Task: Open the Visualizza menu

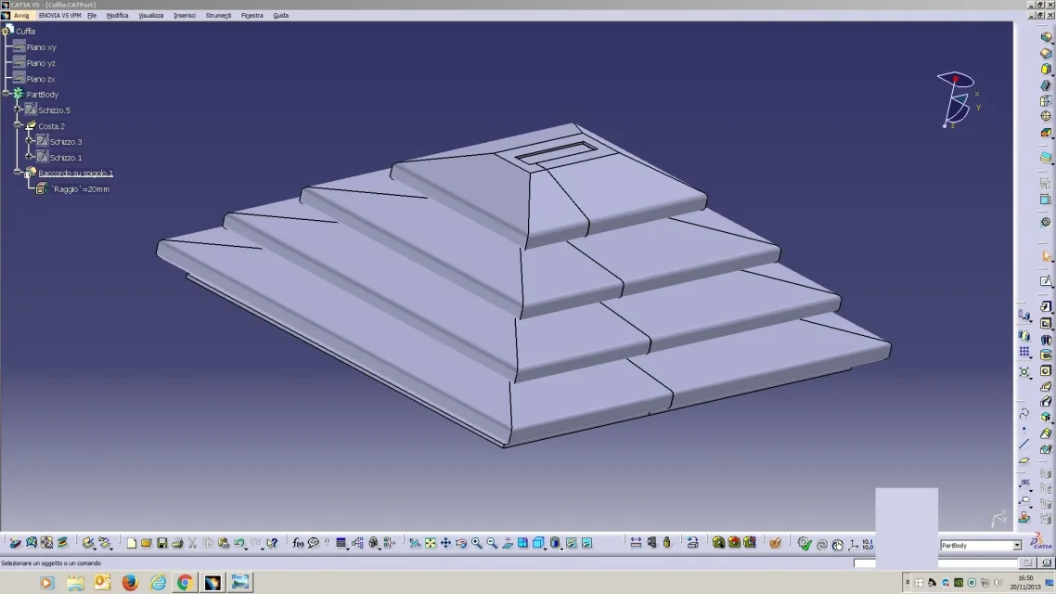Action: (x=151, y=16)
